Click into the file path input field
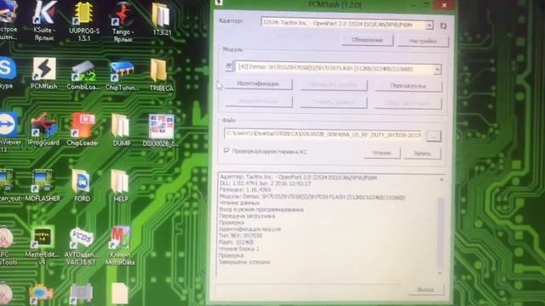 coord(324,133)
